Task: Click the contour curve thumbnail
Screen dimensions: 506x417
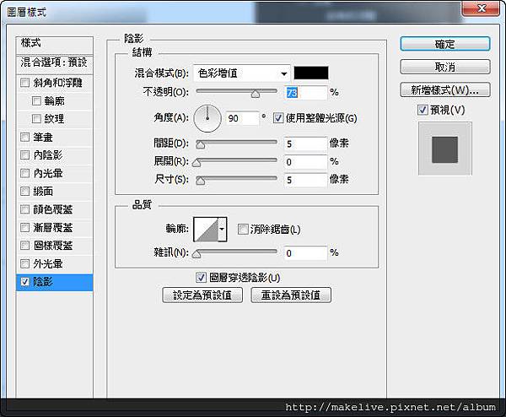Action: [206, 230]
